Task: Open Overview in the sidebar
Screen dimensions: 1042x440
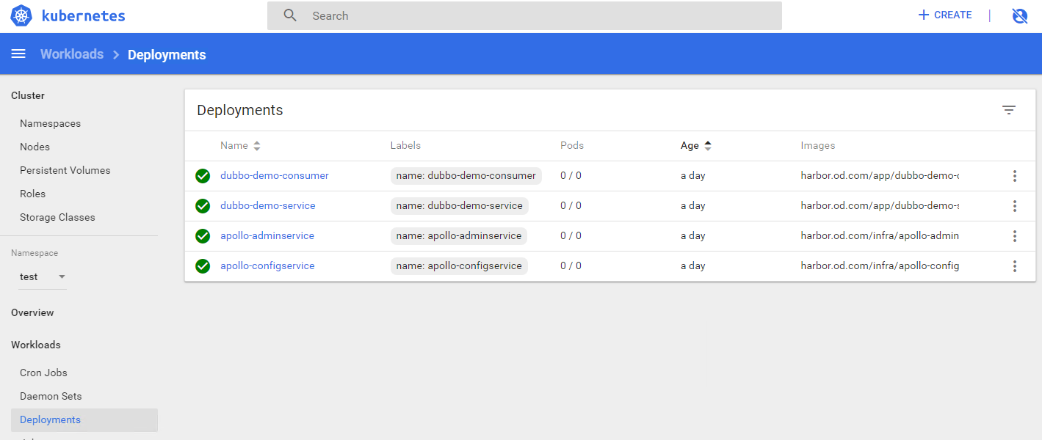Action: click(32, 312)
